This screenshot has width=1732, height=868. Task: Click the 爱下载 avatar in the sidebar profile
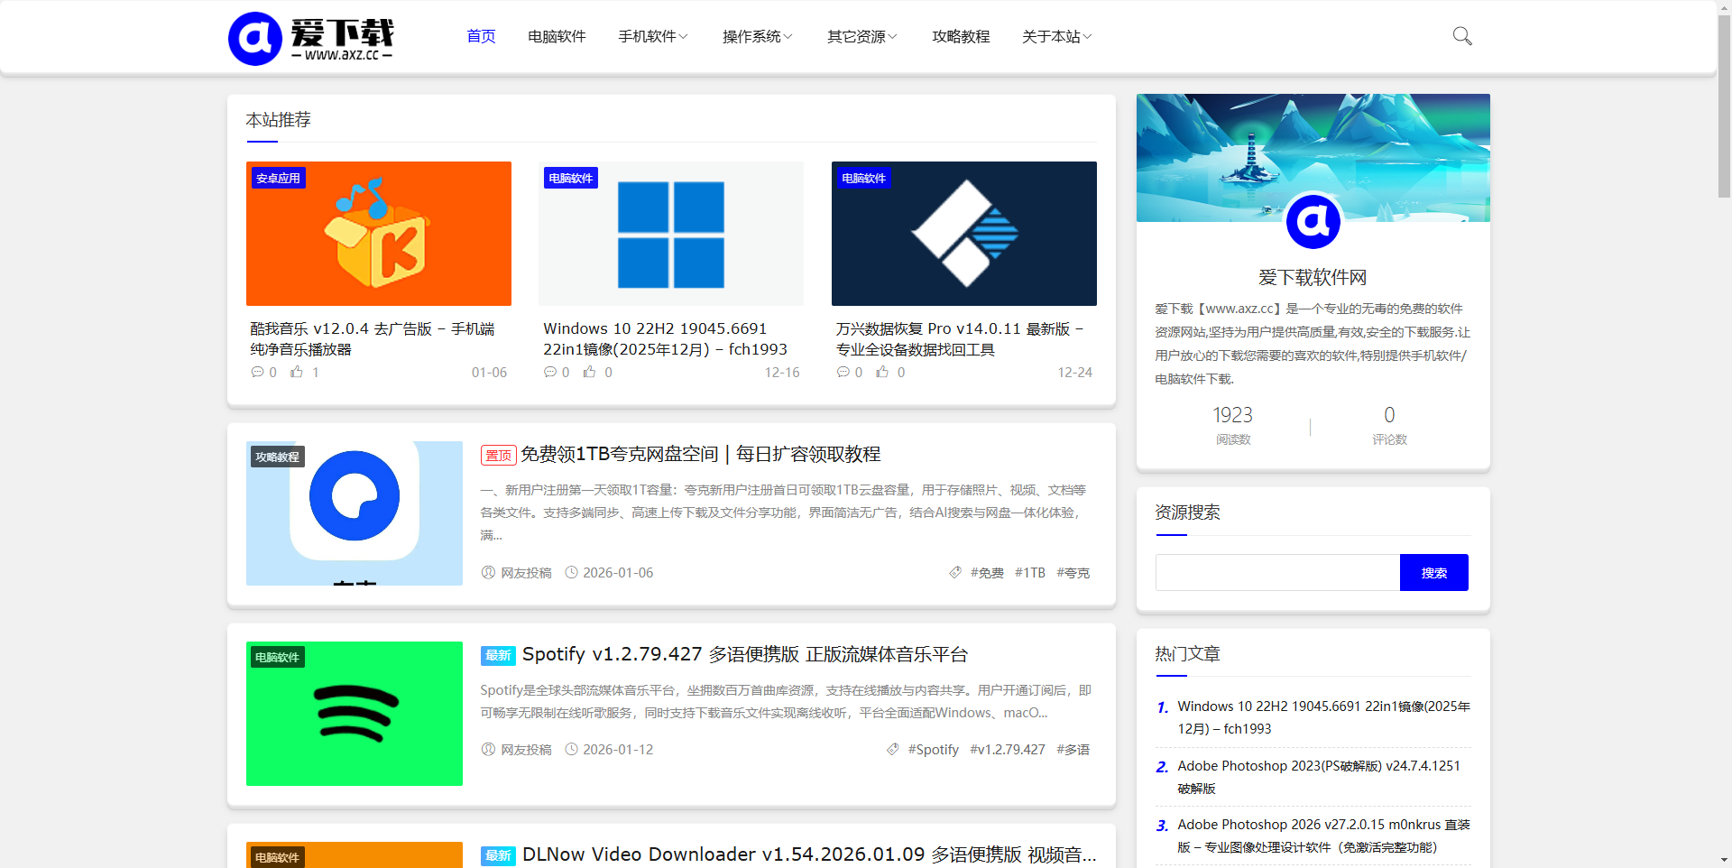point(1313,221)
